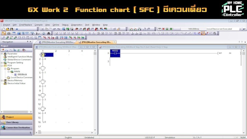Select the 000:Block tree item
The height and width of the screenshot is (139, 247).
pos(22,74)
